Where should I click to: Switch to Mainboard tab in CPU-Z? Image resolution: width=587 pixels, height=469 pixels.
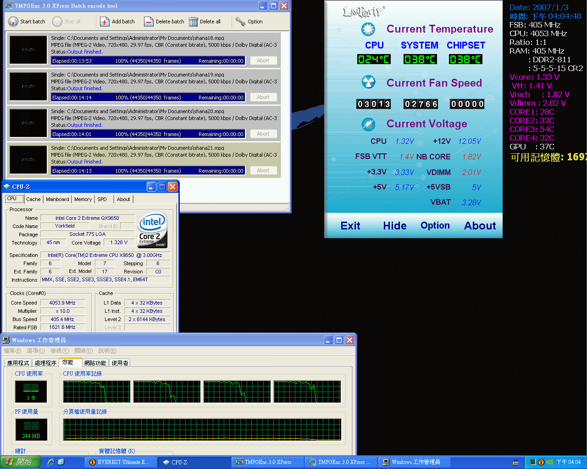[57, 199]
